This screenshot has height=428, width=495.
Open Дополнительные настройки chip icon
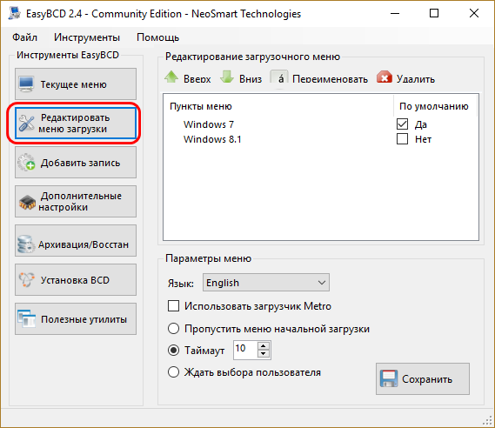[27, 202]
